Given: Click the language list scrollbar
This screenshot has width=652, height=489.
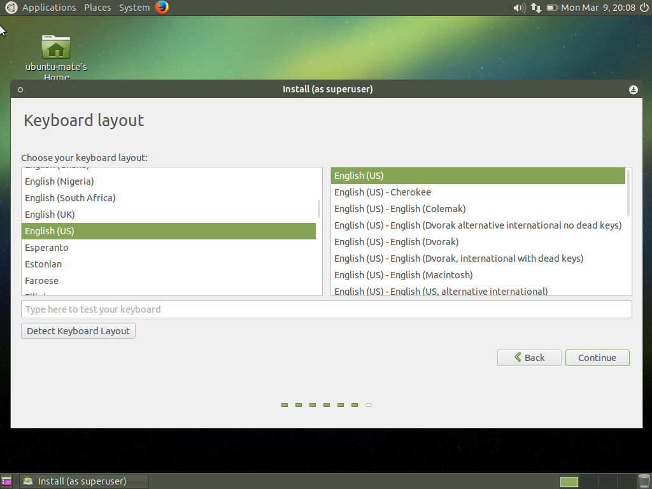Looking at the screenshot, I should [x=319, y=209].
